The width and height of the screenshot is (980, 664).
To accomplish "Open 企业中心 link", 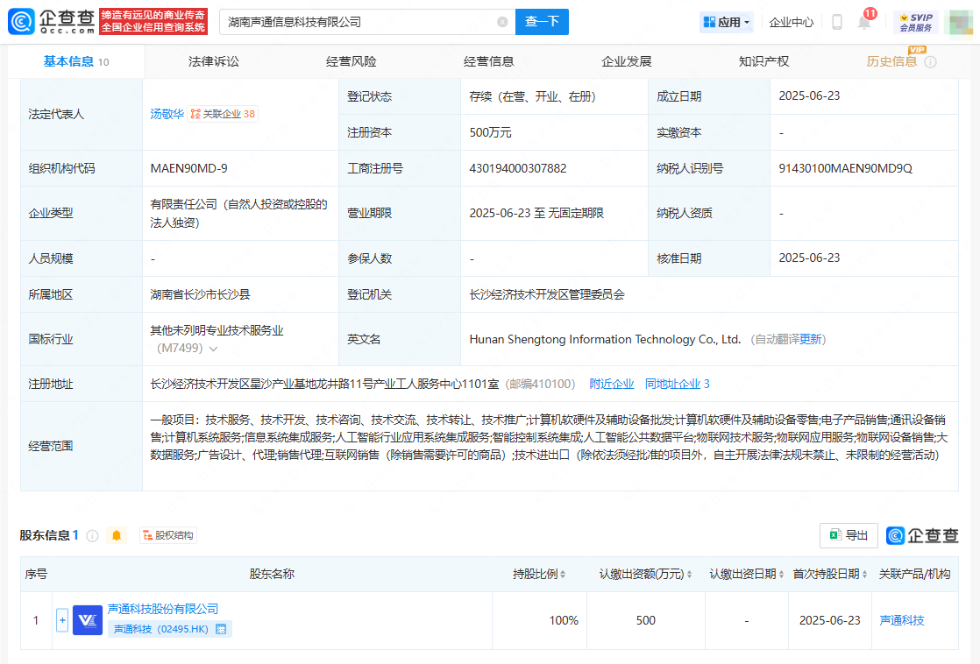I will (x=791, y=23).
